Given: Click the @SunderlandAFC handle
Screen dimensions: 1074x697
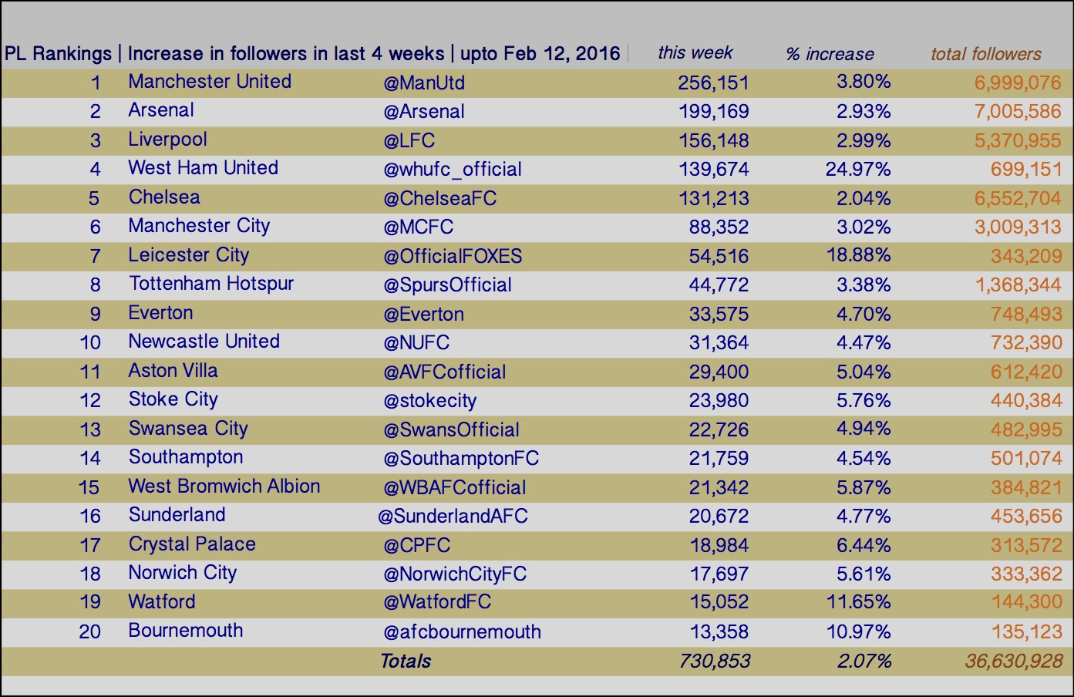Looking at the screenshot, I should pos(453,516).
